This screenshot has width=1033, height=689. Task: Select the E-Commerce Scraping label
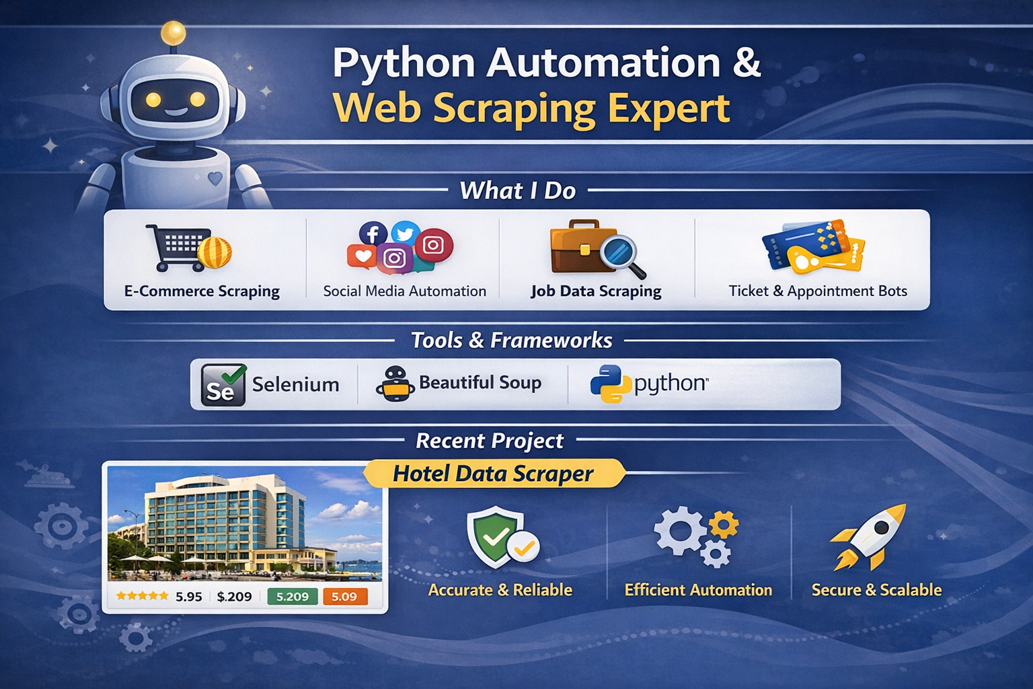[202, 291]
